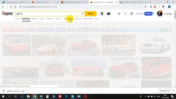Launch Opera browser from taskbar
Image resolution: width=176 pixels, height=99 pixels.
tap(85, 97)
